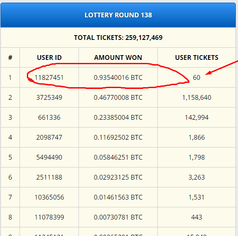Click the 3,263 tickets cell
This screenshot has width=238, height=236.
pyautogui.click(x=196, y=177)
